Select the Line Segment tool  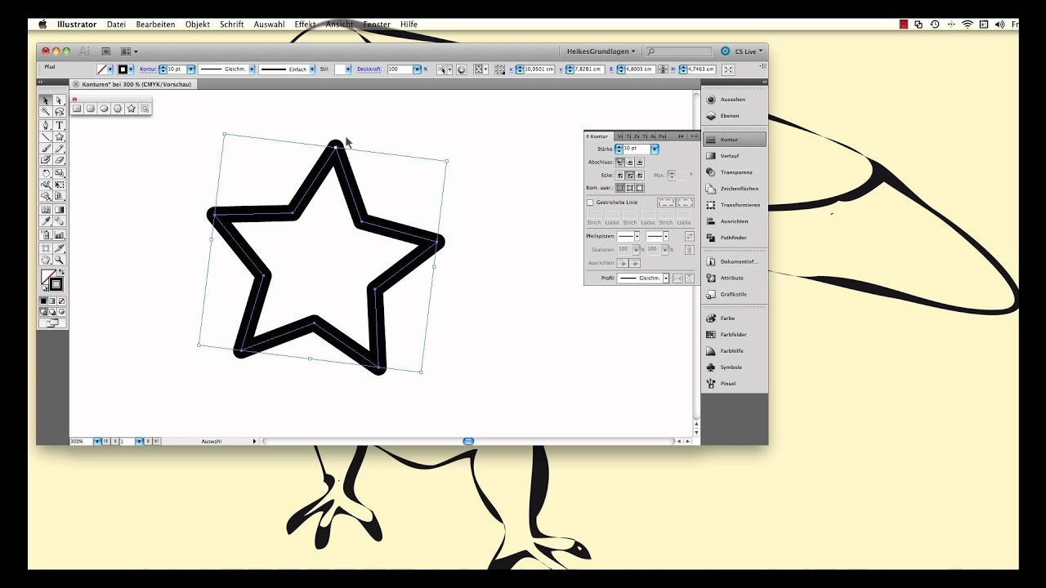click(46, 137)
